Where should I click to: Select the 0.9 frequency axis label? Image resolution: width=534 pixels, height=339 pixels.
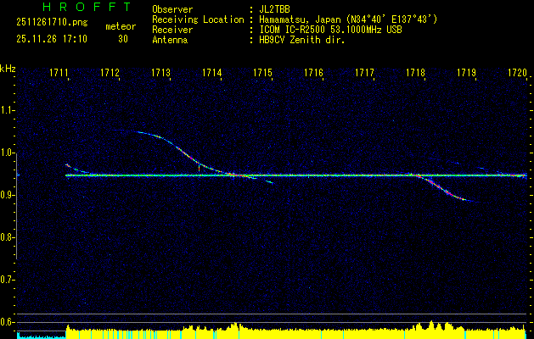click(8, 195)
